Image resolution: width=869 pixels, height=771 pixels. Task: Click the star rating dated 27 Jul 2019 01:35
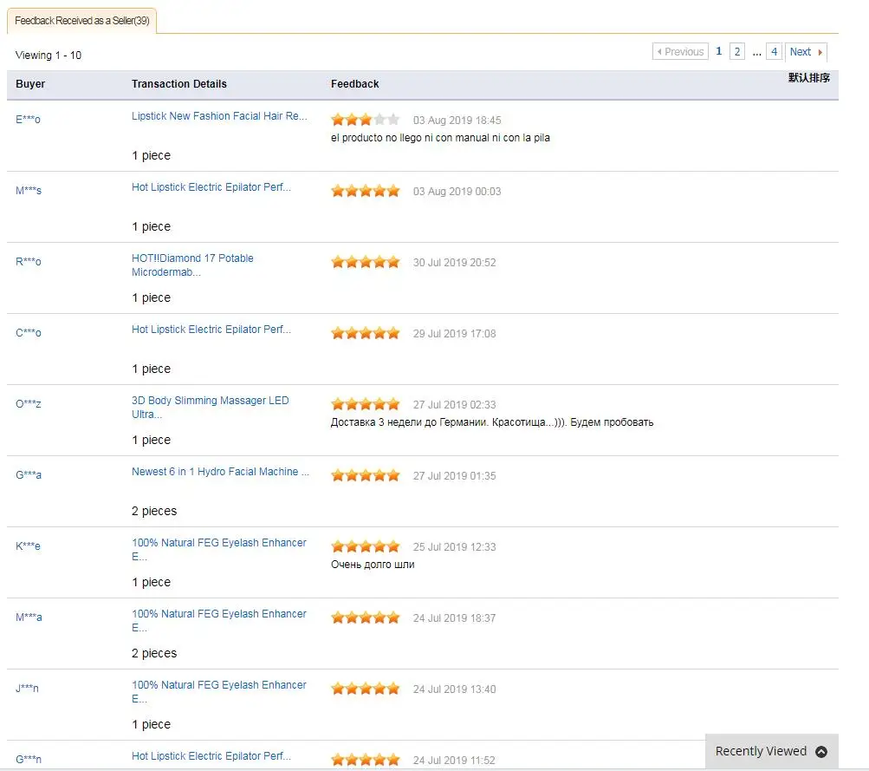click(366, 475)
